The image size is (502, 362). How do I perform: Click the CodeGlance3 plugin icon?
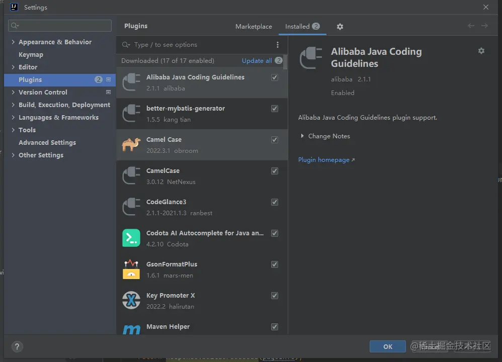131,207
